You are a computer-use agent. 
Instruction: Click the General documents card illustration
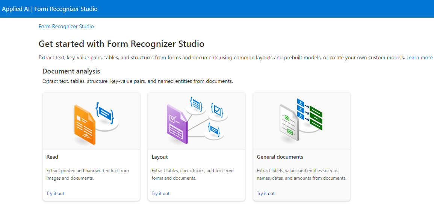[x=301, y=120]
